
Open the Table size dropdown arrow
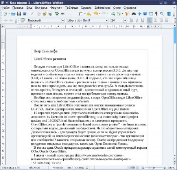tap(123, 14)
